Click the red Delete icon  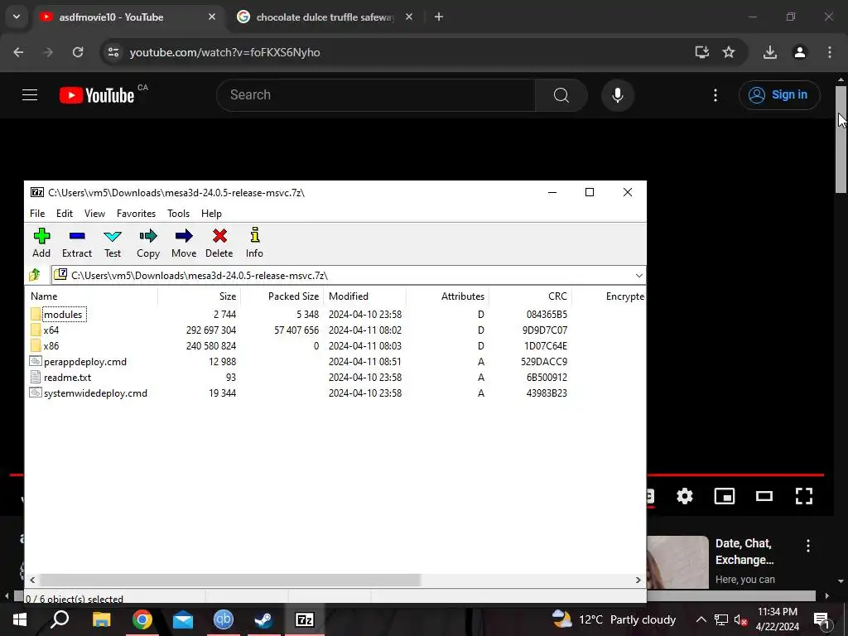coord(219,243)
